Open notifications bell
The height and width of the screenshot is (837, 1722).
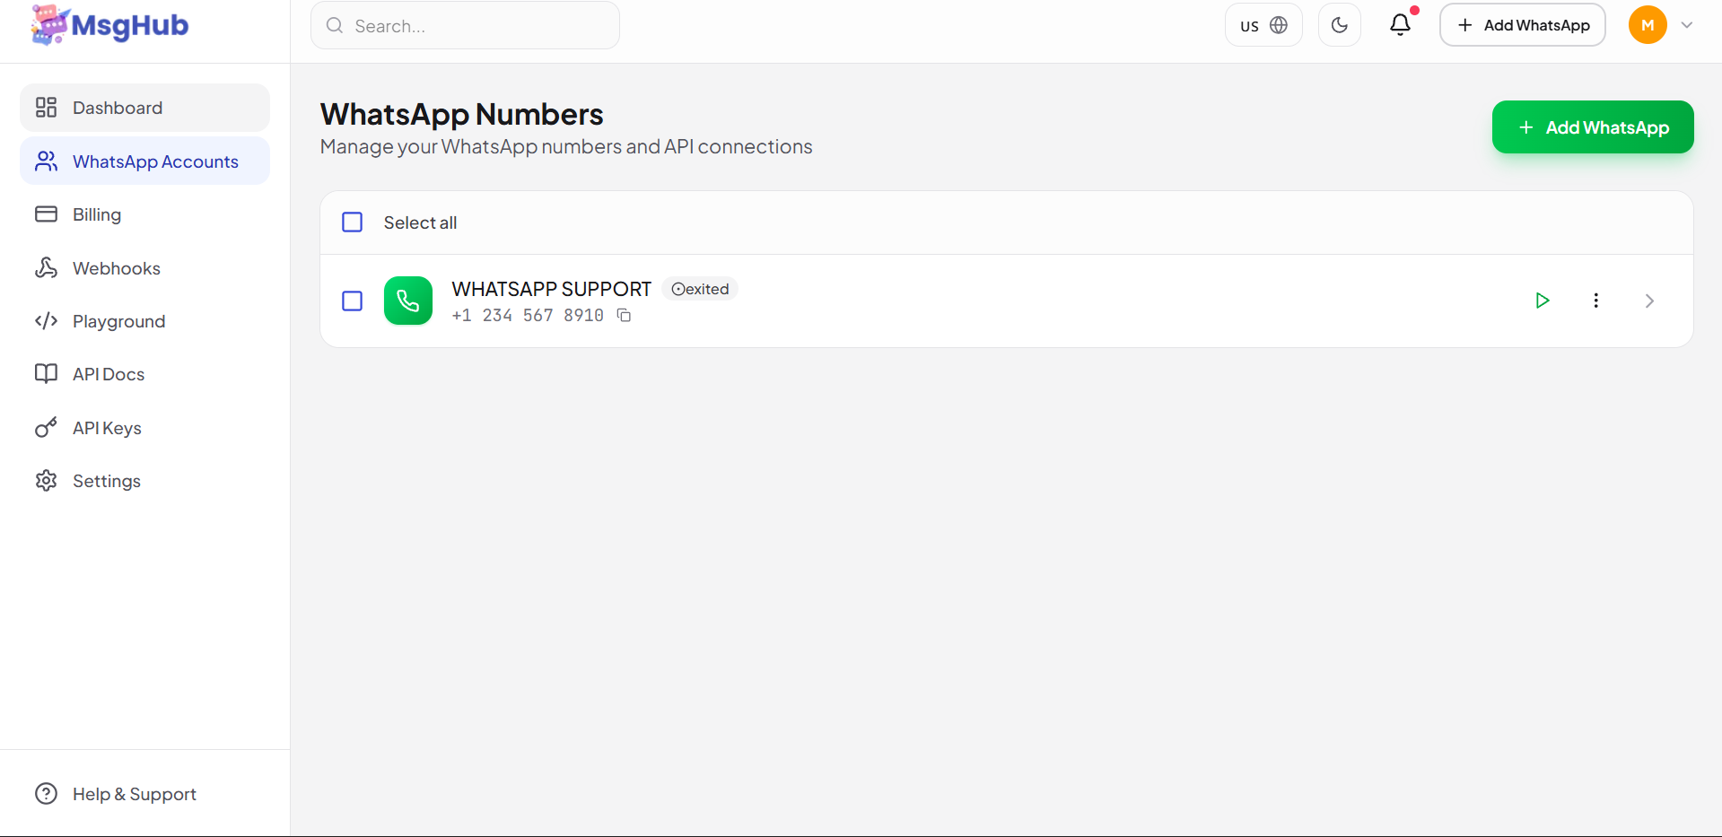(1400, 25)
